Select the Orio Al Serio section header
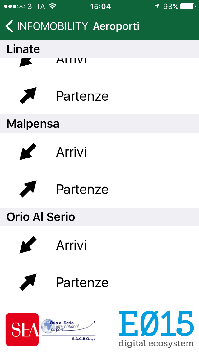The image size is (199, 353). click(x=41, y=217)
